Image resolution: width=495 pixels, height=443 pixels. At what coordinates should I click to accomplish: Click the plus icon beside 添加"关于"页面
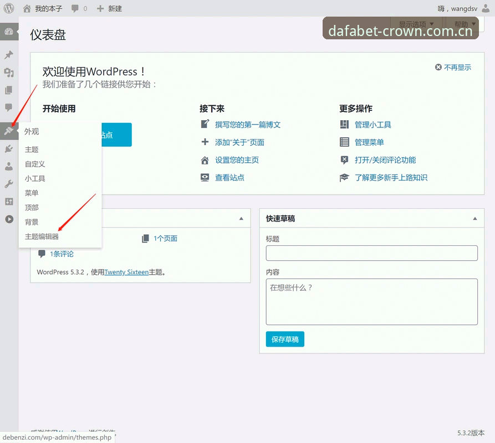[205, 142]
